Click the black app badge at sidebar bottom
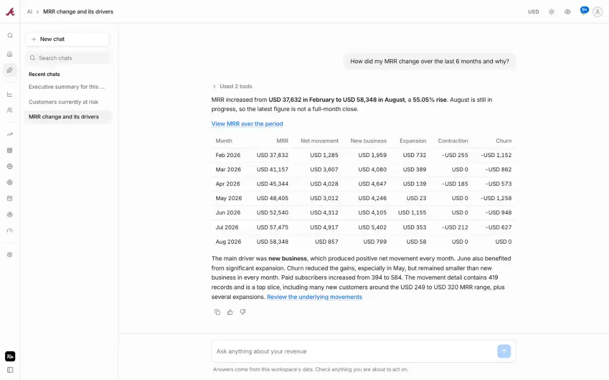Viewport: 609px width, 380px height. coord(10,356)
